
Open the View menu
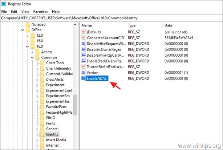25,12
